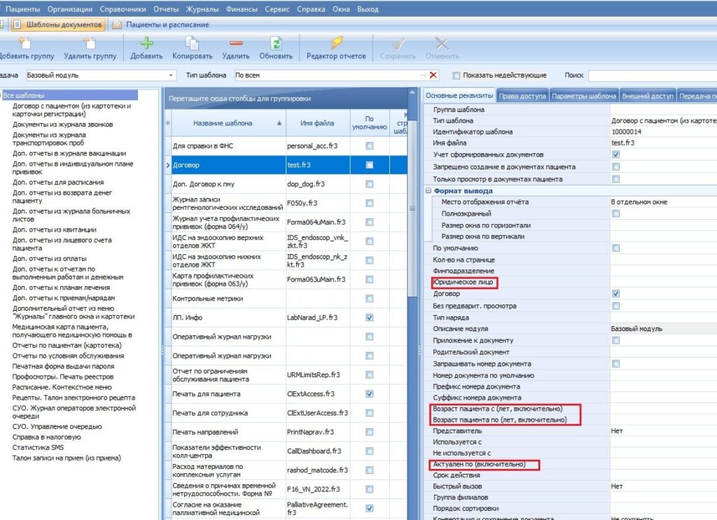This screenshot has width=717, height=520.
Task: Click the Шаблоны документов tab icon
Action: pos(18,24)
